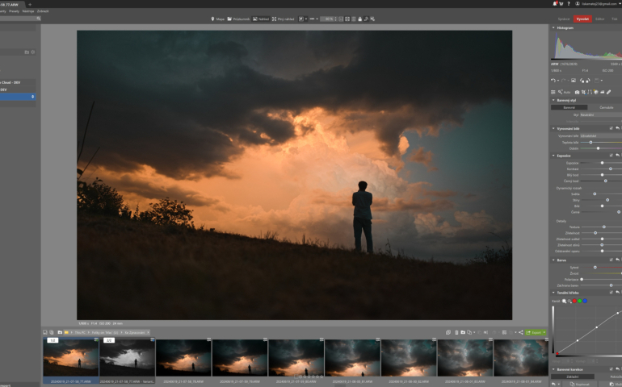Click the user account email
The height and width of the screenshot is (387, 622).
[x=599, y=3]
